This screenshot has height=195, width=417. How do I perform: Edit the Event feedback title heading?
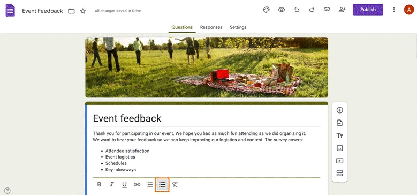(127, 118)
